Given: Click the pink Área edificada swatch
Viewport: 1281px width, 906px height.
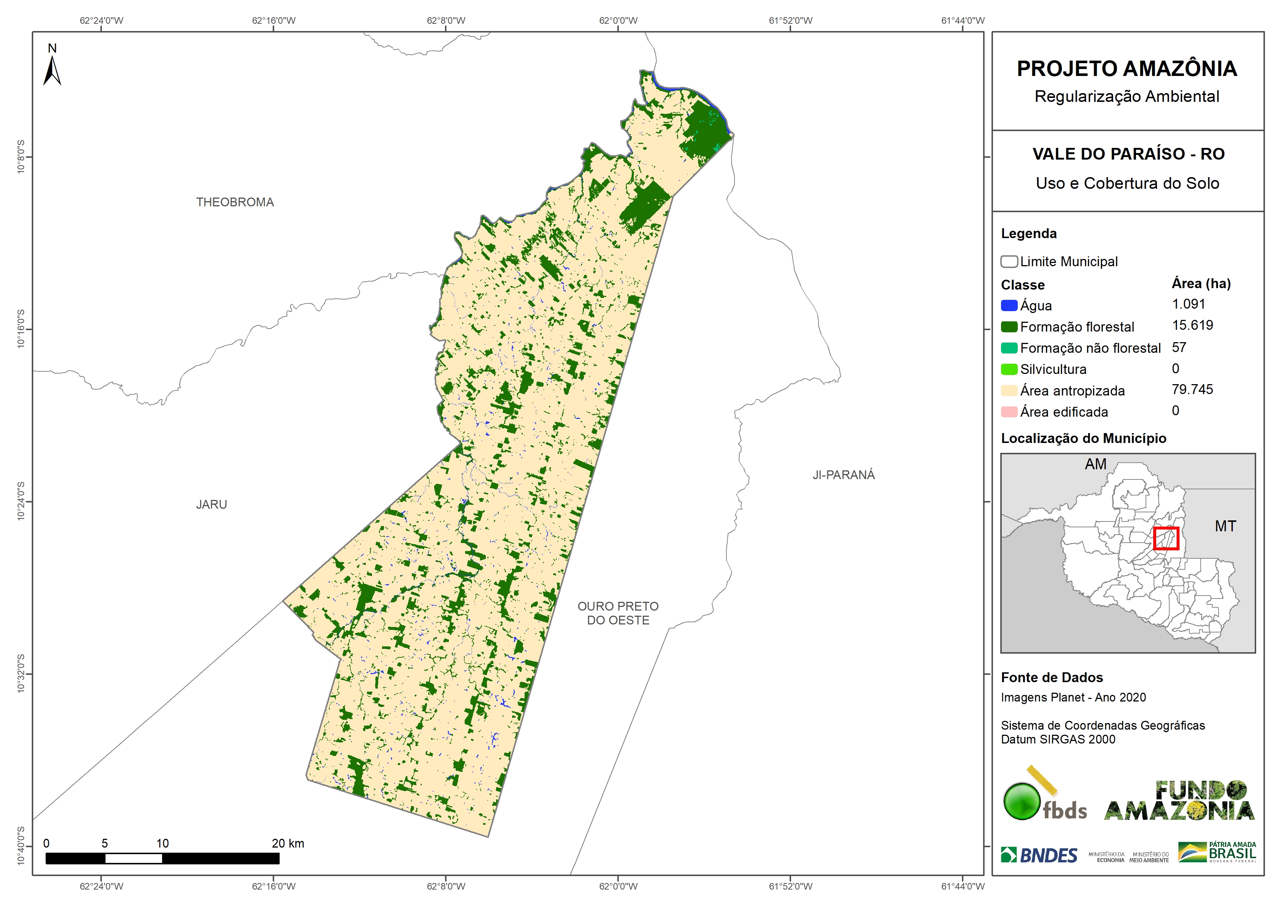Looking at the screenshot, I should 1009,412.
